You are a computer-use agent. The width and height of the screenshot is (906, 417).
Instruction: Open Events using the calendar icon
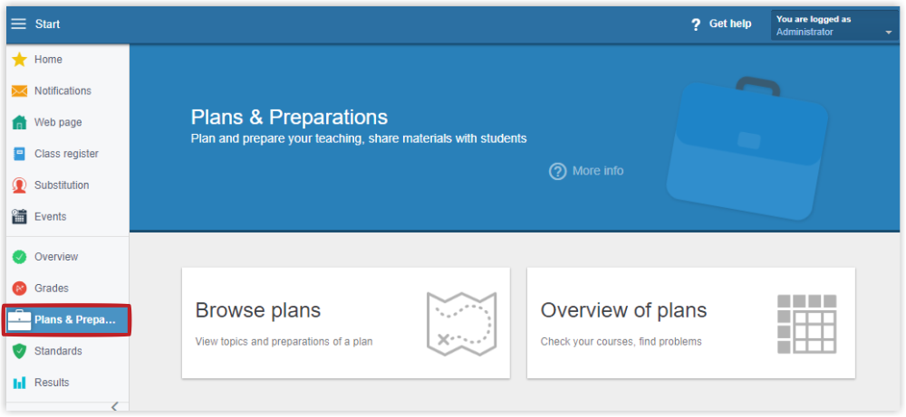(x=20, y=217)
